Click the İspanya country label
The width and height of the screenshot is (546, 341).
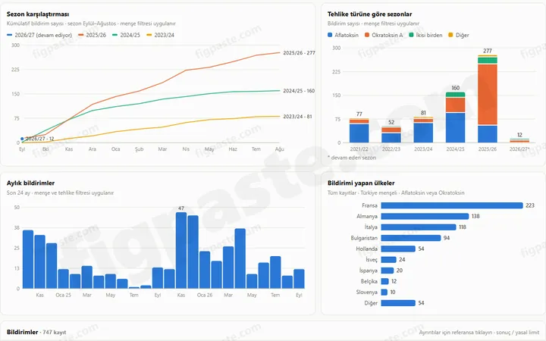[x=369, y=271]
